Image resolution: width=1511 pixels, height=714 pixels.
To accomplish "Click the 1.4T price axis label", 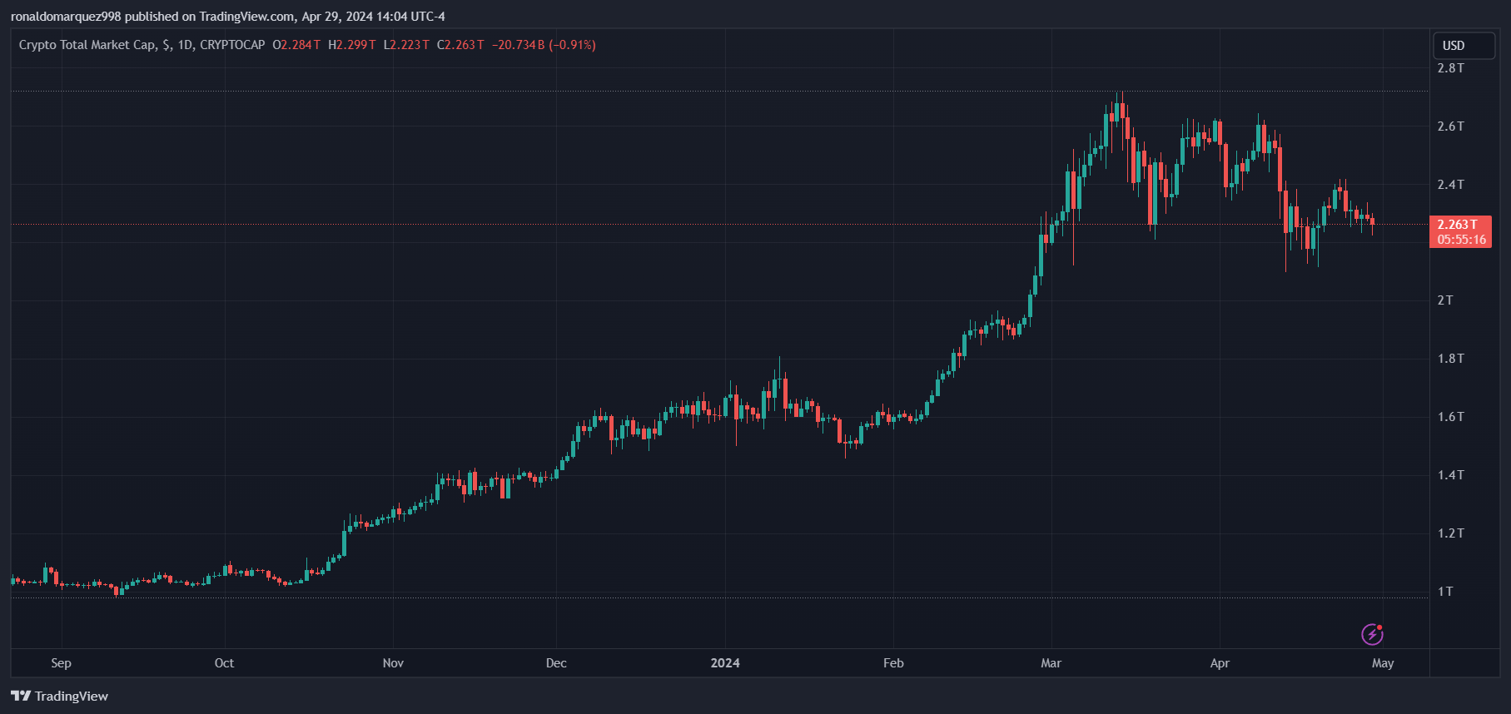I will [1450, 475].
